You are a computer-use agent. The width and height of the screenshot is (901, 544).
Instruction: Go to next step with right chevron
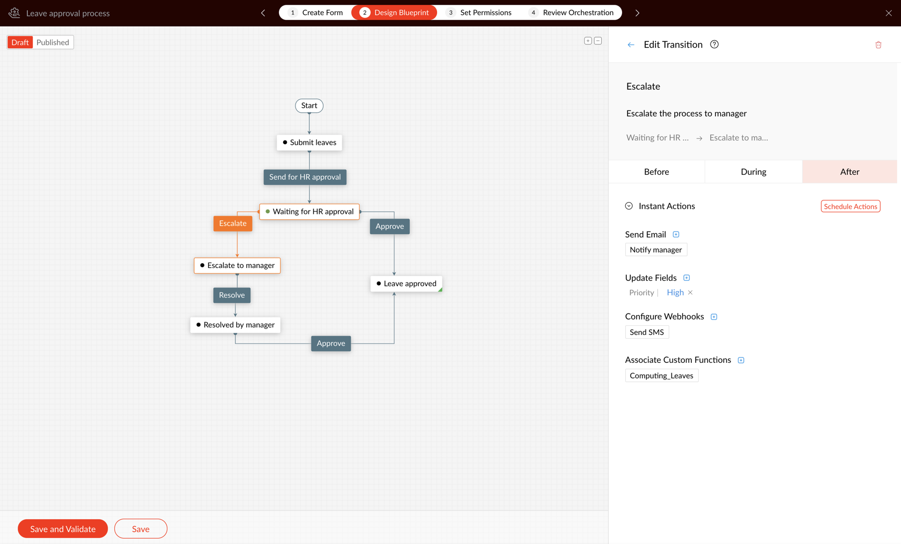coord(637,13)
